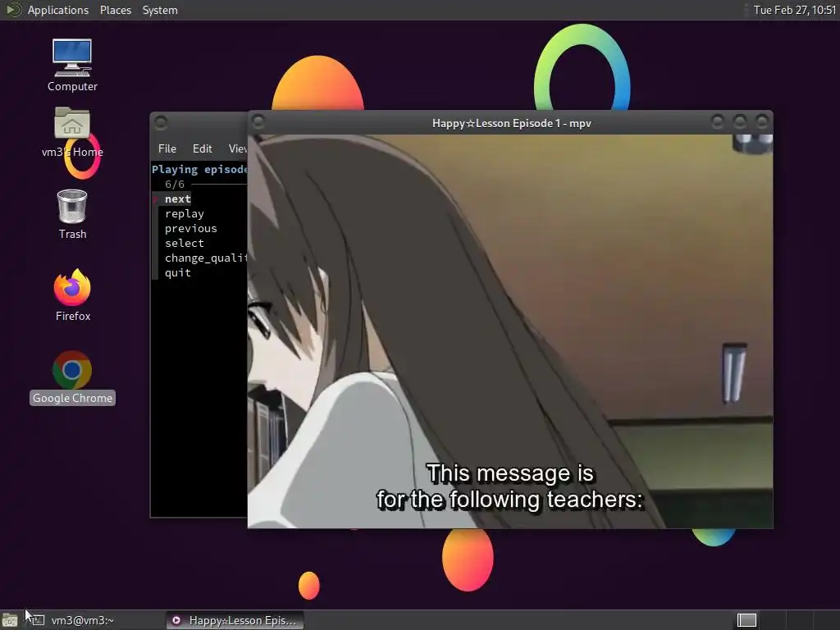The image size is (840, 630).
Task: Click on the mpv video frame
Action: click(x=510, y=331)
